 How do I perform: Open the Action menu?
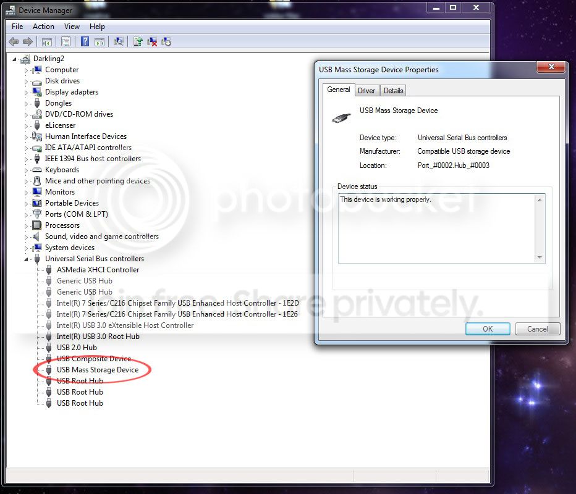point(43,27)
